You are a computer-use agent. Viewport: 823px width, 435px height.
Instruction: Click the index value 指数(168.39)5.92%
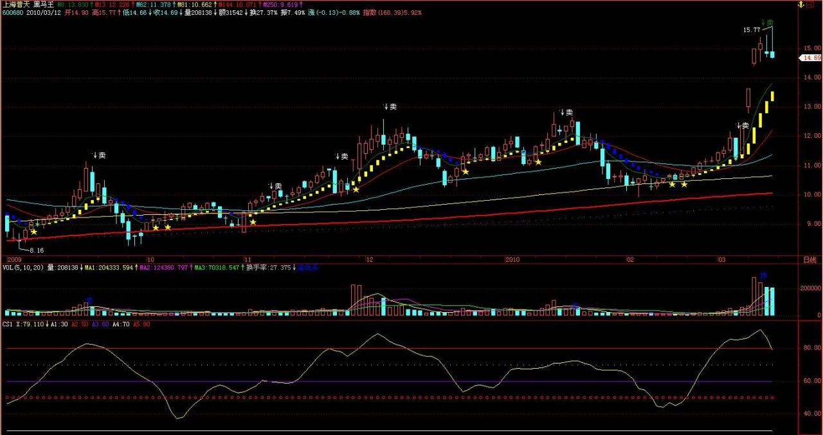click(x=392, y=12)
